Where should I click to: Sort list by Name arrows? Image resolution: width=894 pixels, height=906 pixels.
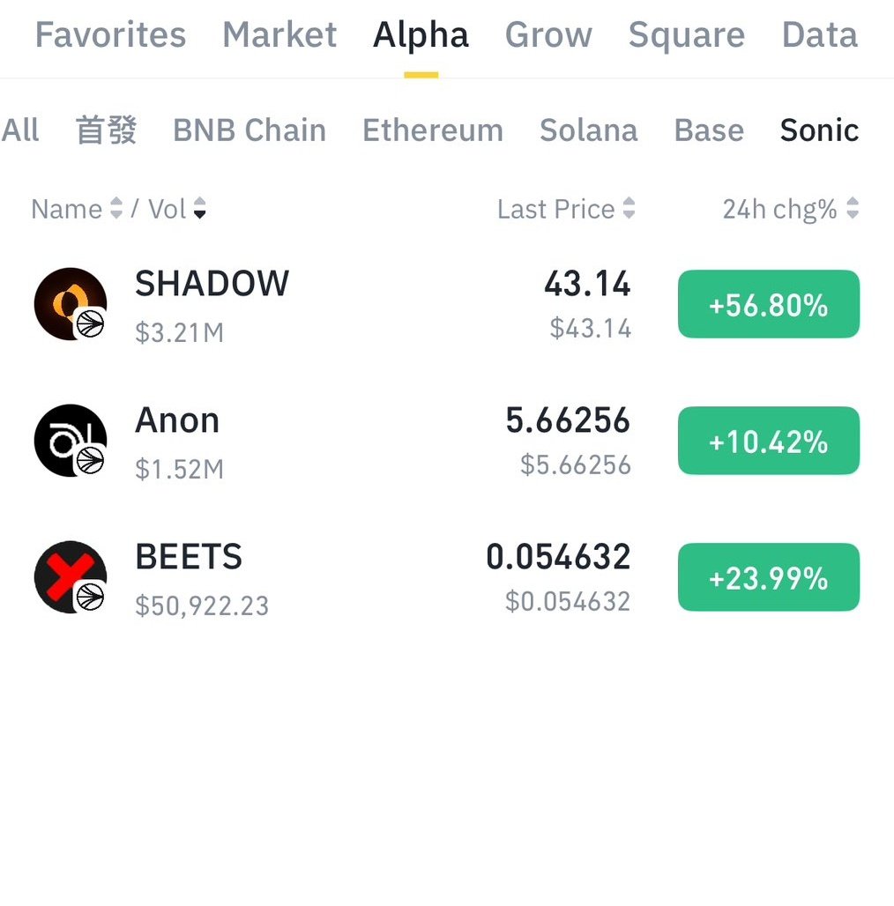pyautogui.click(x=116, y=208)
